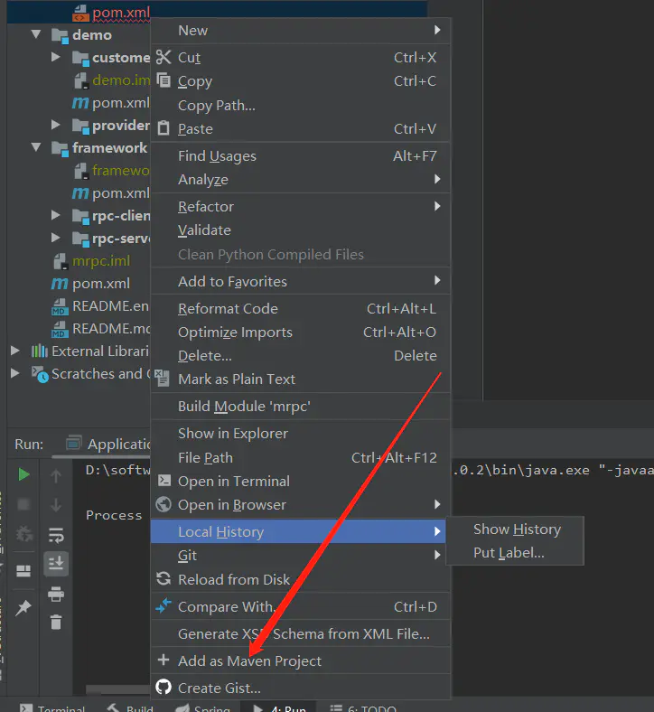Expand the rpc-client module folder

coord(55,215)
